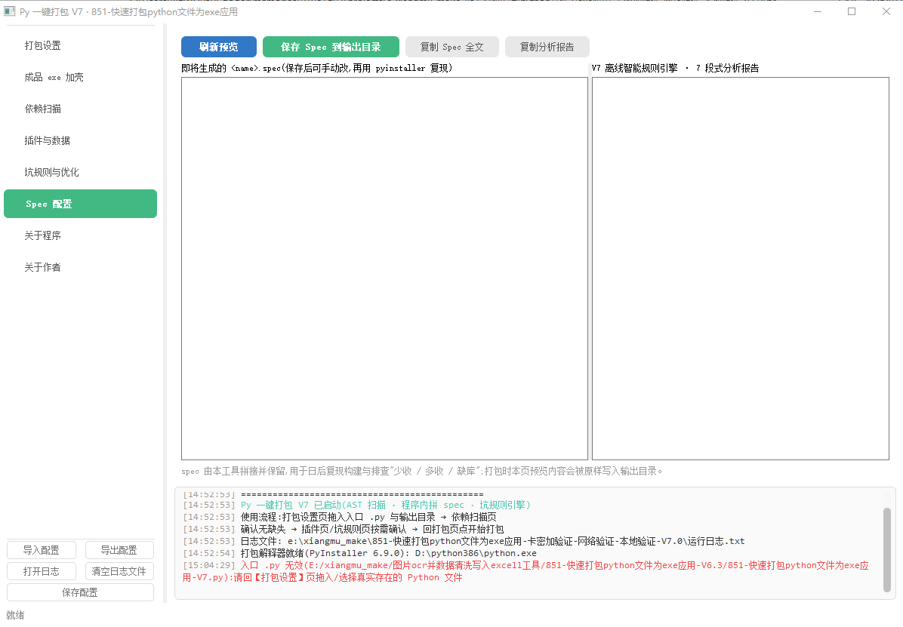Click the spec 由本工具拼接并保留 hint text
This screenshot has width=903, height=627.
(421, 471)
